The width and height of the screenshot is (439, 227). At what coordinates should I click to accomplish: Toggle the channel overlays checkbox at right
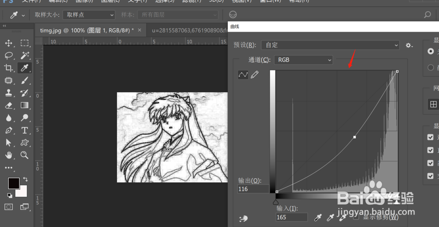click(x=430, y=137)
